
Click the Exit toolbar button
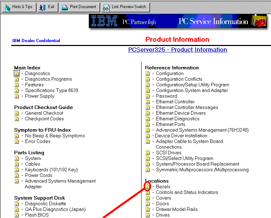[x=48, y=7]
